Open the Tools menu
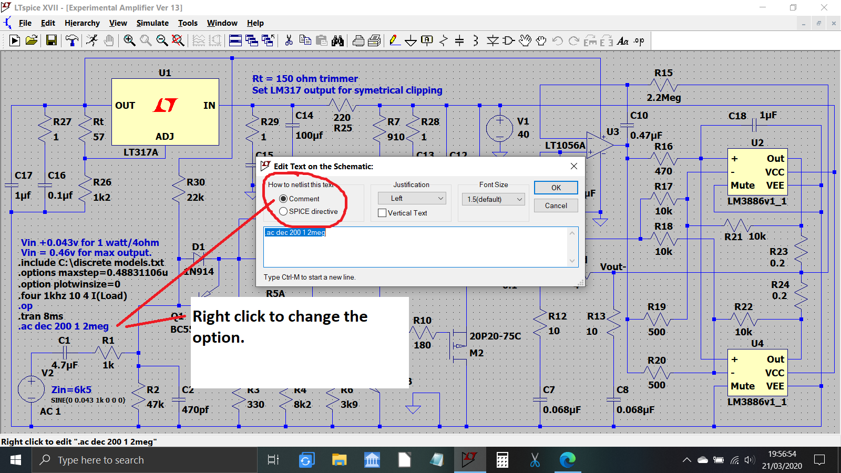Image resolution: width=841 pixels, height=473 pixels. pyautogui.click(x=188, y=23)
